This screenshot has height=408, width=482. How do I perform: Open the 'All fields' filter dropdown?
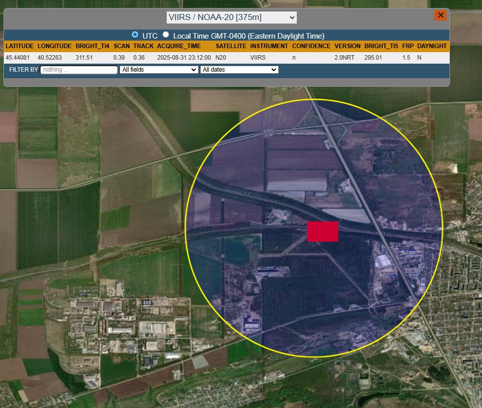pyautogui.click(x=158, y=70)
